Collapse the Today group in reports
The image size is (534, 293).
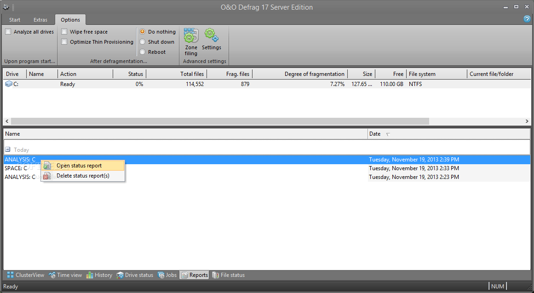[7, 149]
